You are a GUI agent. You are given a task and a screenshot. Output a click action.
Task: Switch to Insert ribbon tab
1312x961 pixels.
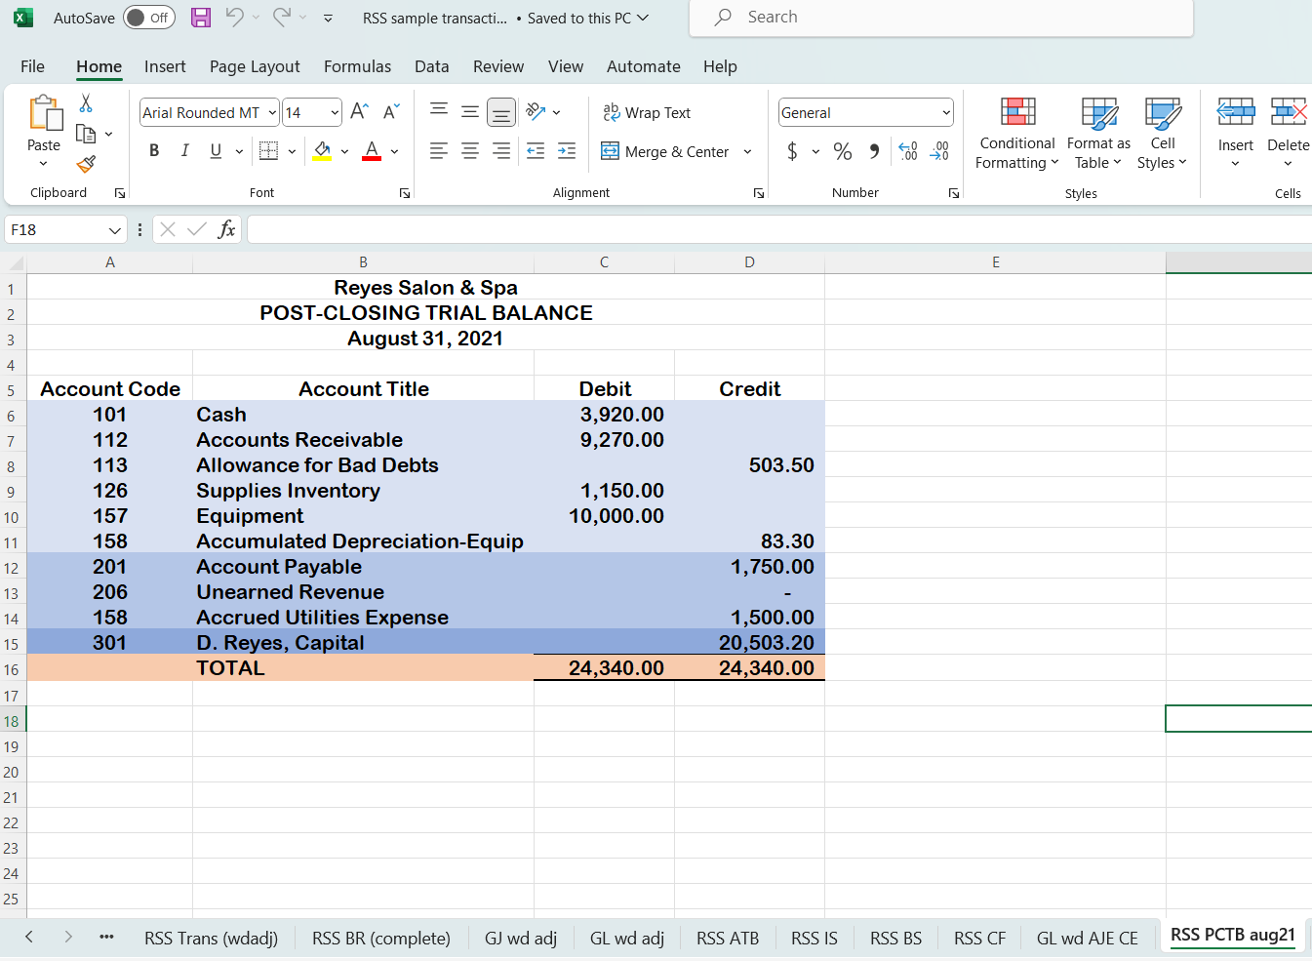click(165, 66)
